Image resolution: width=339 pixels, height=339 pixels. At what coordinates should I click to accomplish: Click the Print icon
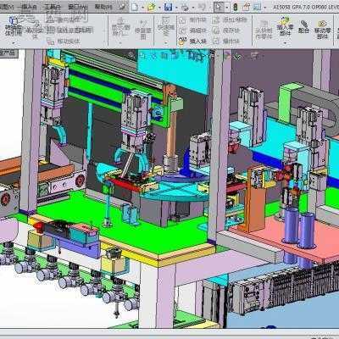[185, 8]
